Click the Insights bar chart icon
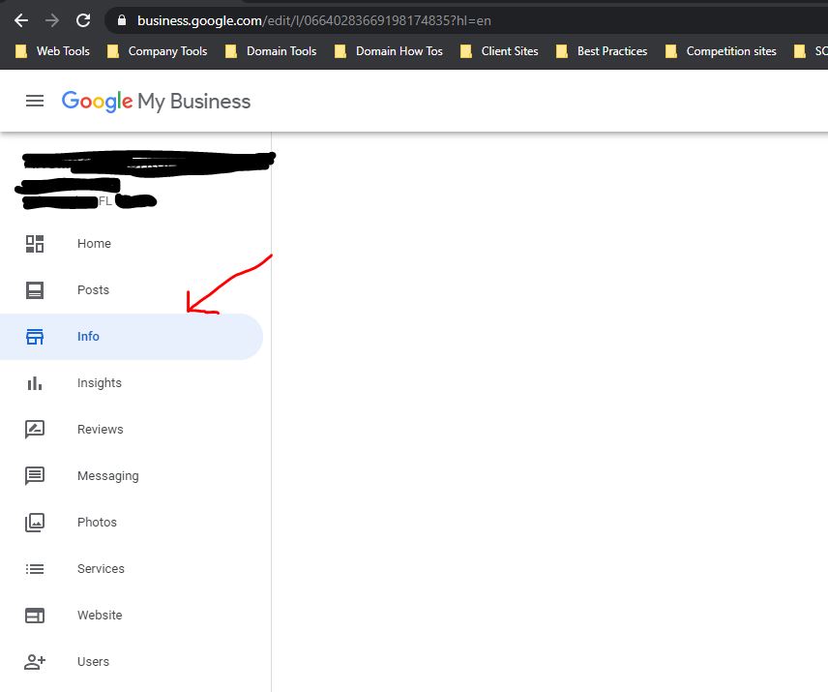The image size is (828, 692). 35,383
